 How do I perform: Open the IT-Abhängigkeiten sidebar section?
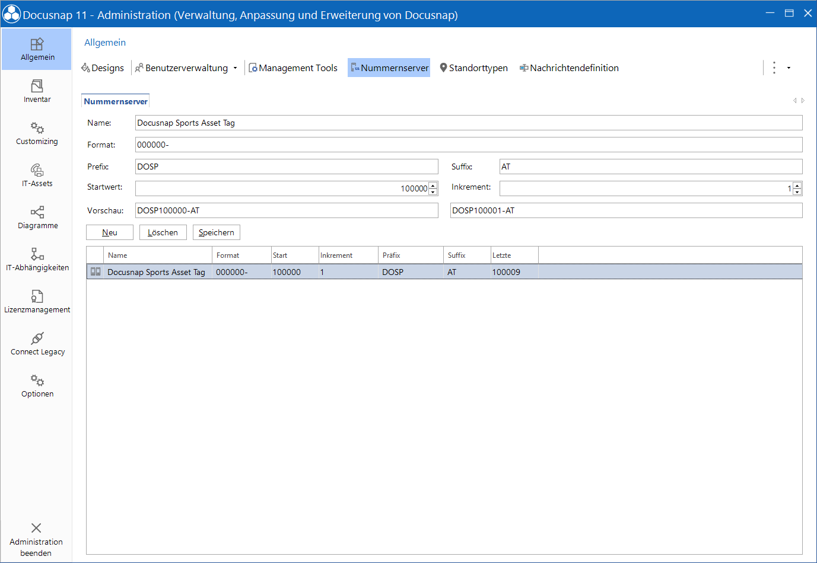click(x=37, y=260)
